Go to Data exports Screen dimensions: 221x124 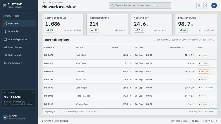click(x=19, y=55)
